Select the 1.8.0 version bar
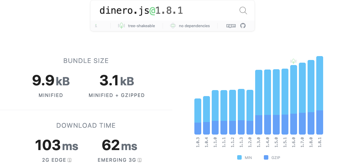 [311, 97]
